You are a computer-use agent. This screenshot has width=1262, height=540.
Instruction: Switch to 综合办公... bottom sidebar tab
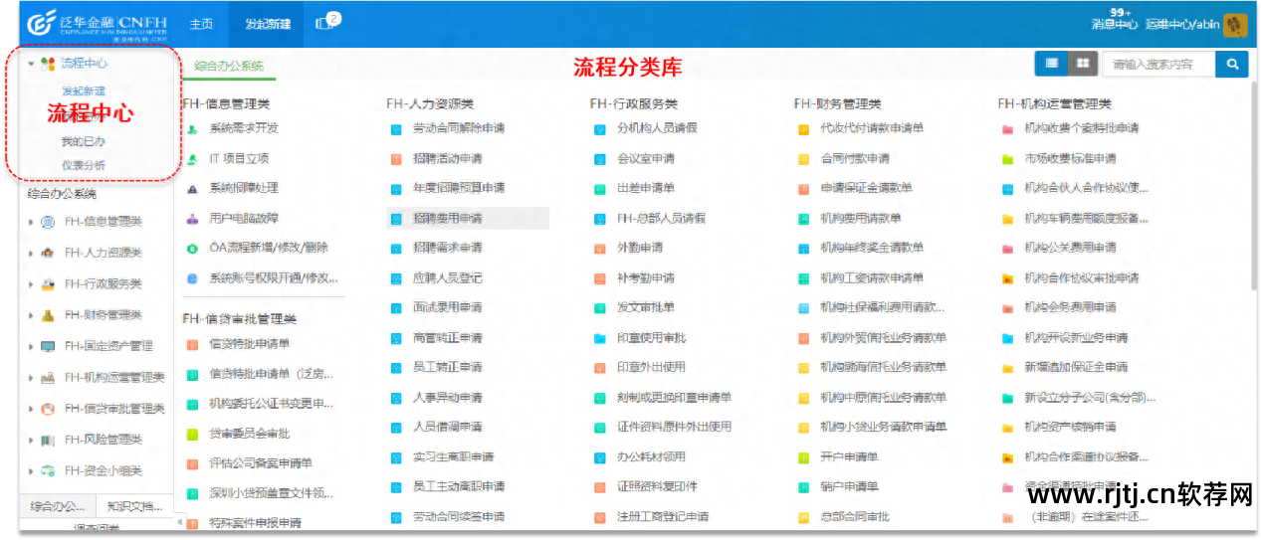(57, 506)
